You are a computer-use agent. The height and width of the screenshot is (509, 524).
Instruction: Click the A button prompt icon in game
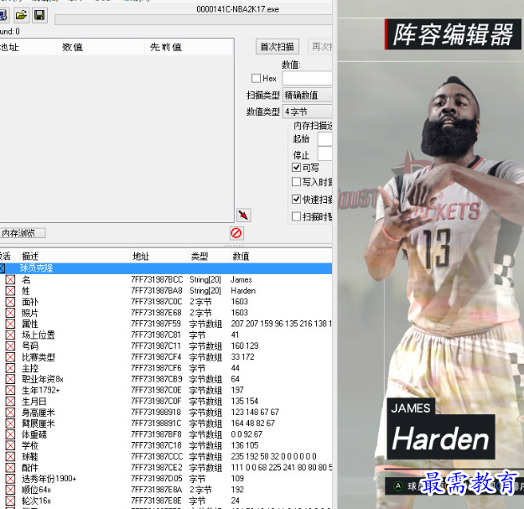(397, 486)
